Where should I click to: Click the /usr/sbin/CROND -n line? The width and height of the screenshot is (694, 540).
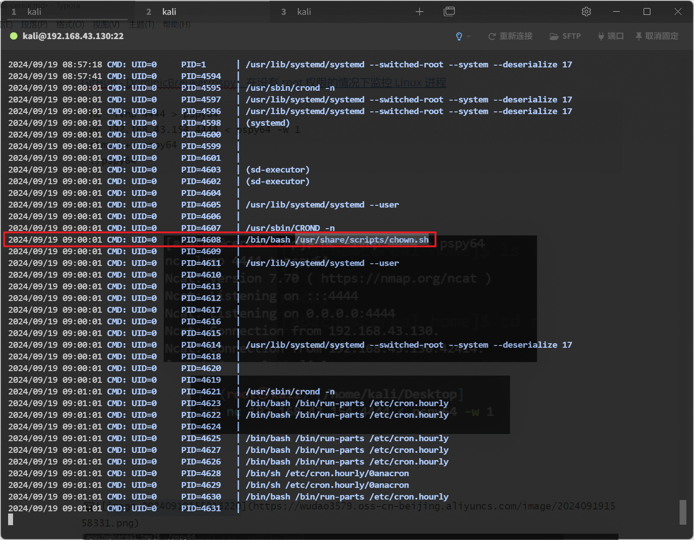[x=290, y=228]
